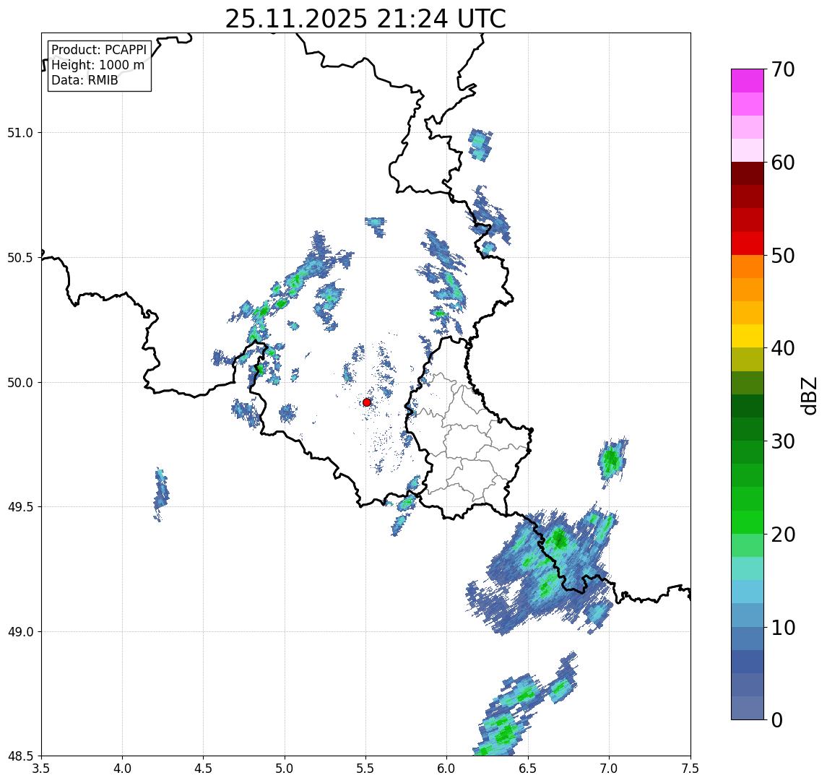This screenshot has height=783, width=827.
Task: Click the dark maroon swatch below 60
Action: click(x=748, y=173)
